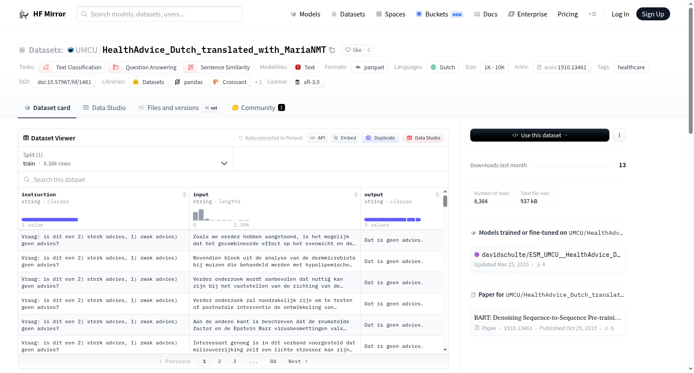
Task: Open Enterprise in the top navigation
Action: tap(528, 14)
